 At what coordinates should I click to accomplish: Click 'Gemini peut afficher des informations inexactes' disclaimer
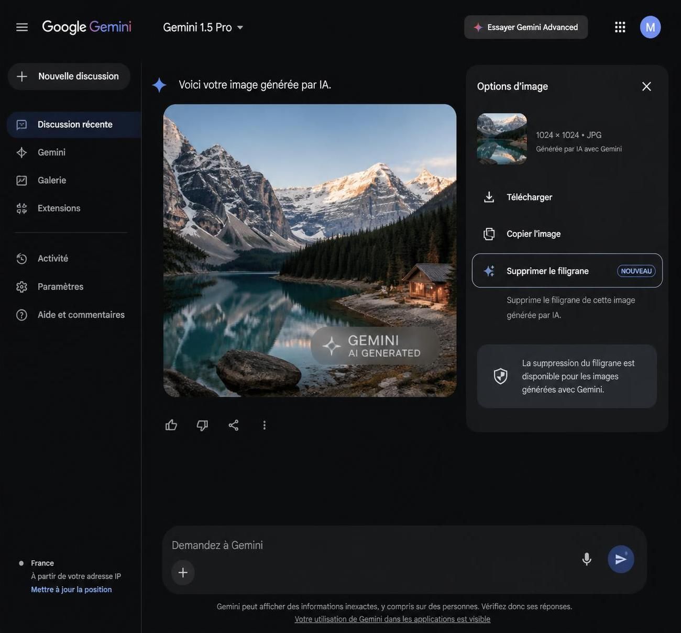click(394, 607)
